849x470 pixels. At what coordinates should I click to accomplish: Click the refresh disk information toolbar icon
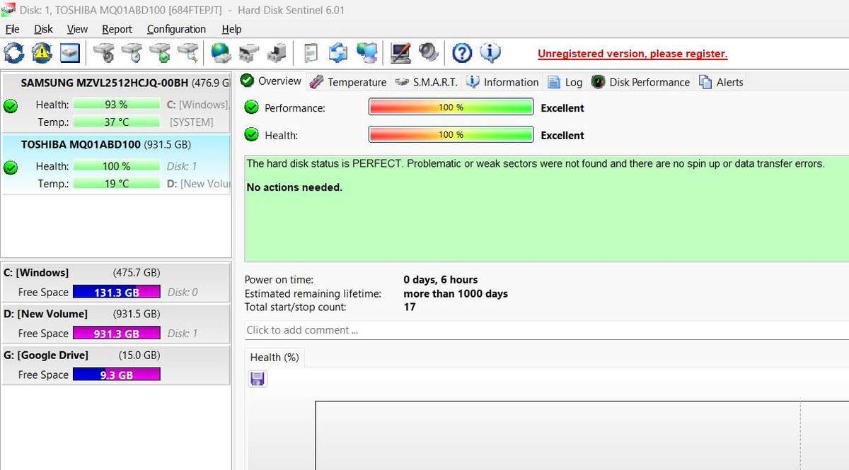tap(13, 53)
